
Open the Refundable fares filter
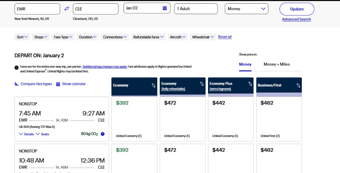pos(148,37)
